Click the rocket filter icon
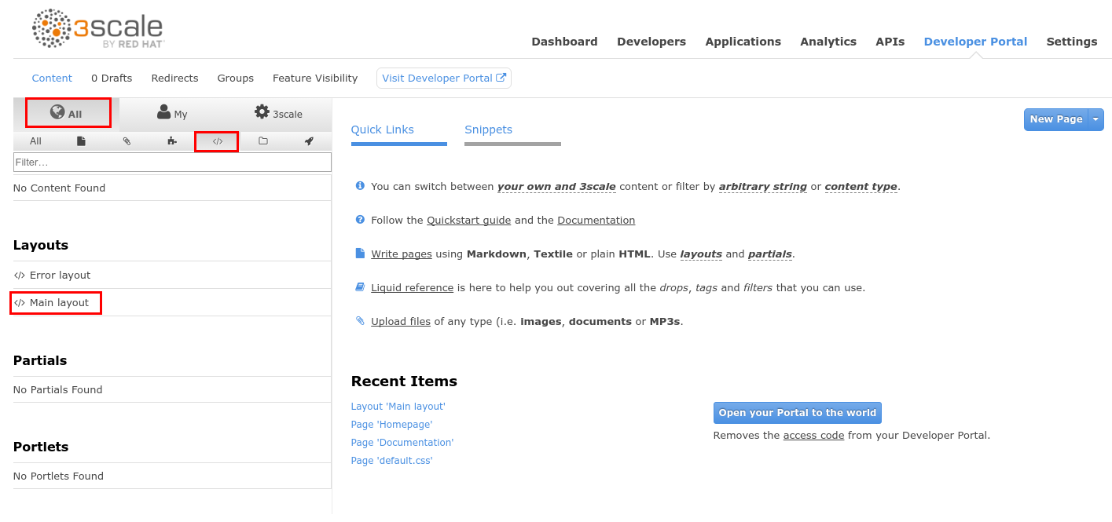This screenshot has width=1112, height=522. [x=308, y=141]
